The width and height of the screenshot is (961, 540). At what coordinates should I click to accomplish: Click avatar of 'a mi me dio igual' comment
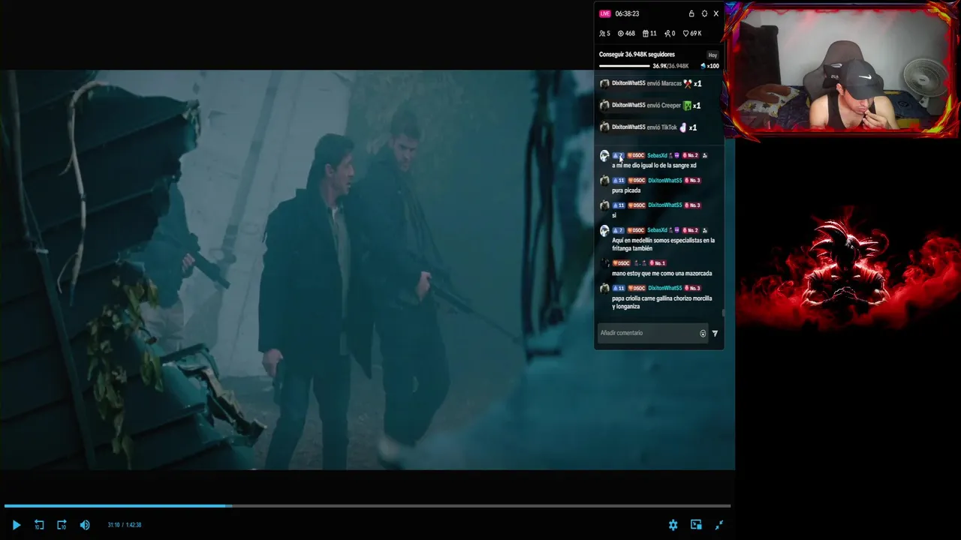coord(604,156)
